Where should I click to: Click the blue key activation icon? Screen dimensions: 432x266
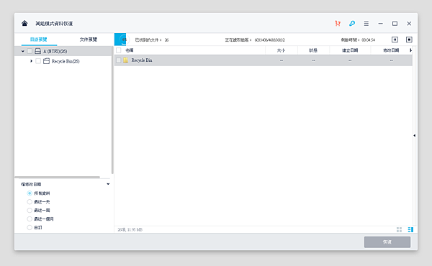[352, 24]
